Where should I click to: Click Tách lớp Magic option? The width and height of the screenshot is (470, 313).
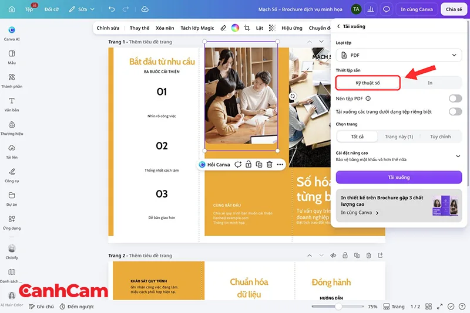coord(197,28)
